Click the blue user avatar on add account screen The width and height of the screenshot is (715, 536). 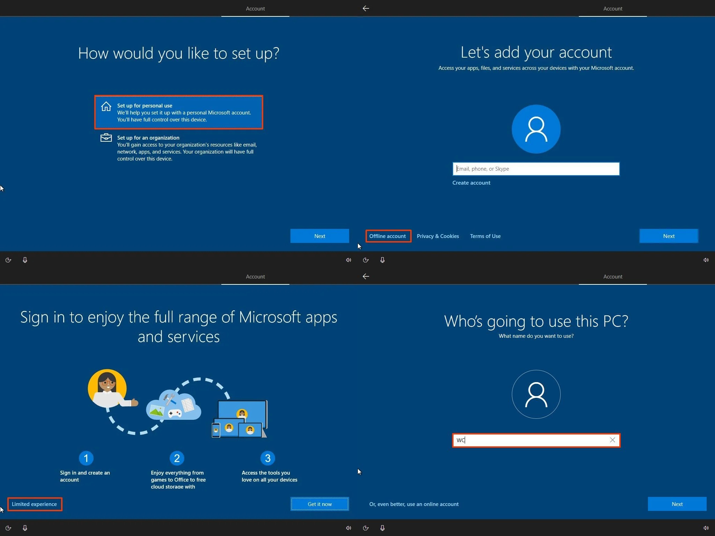[536, 129]
